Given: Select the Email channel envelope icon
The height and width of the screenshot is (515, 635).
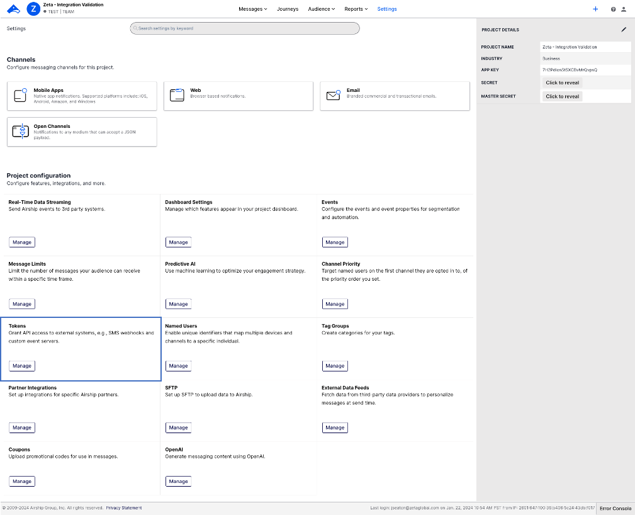Looking at the screenshot, I should 333,96.
